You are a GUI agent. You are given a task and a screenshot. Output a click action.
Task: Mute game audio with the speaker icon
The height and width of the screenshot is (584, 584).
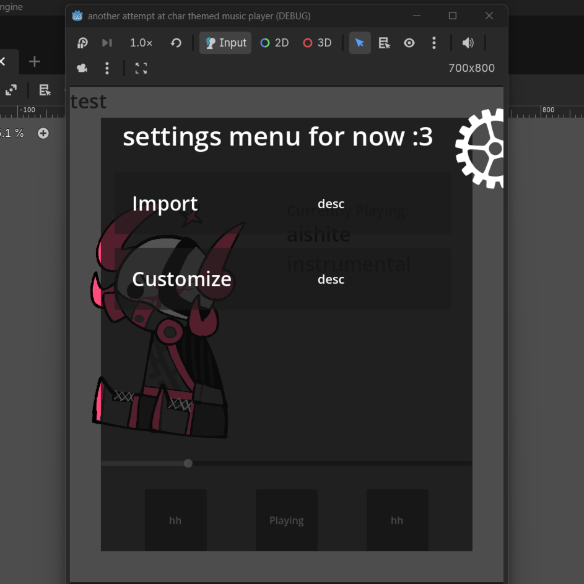pyautogui.click(x=468, y=43)
